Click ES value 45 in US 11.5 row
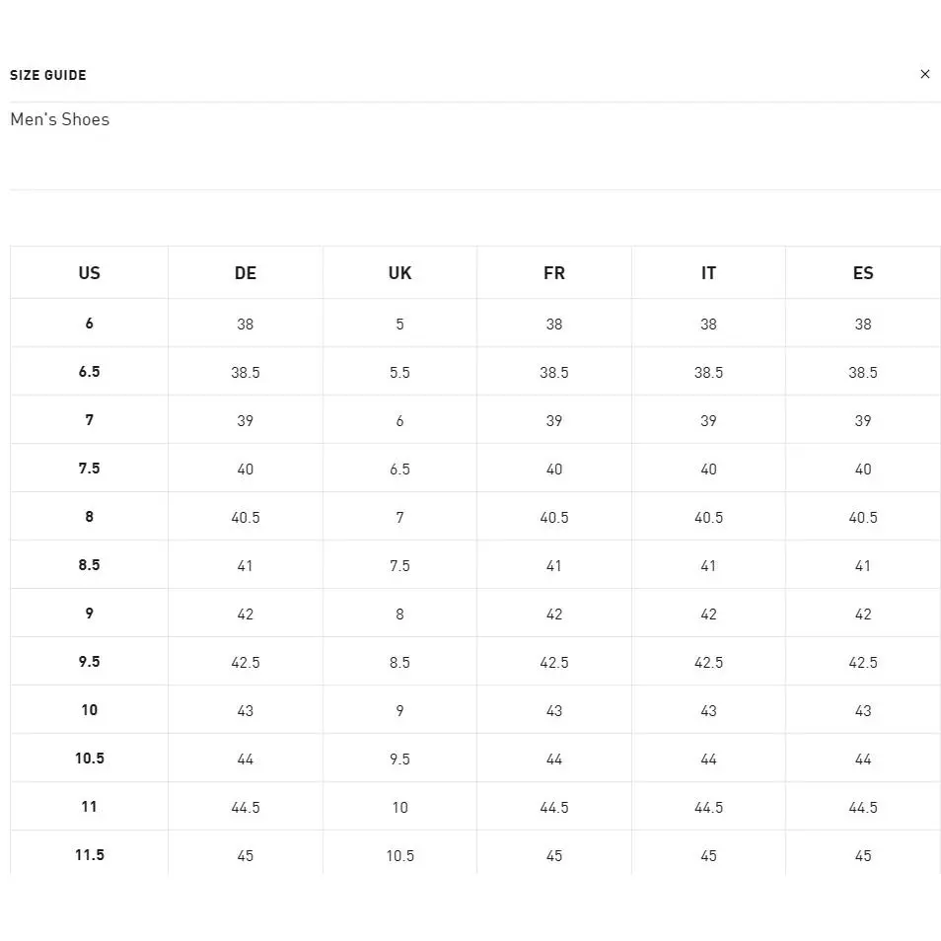 pos(863,856)
